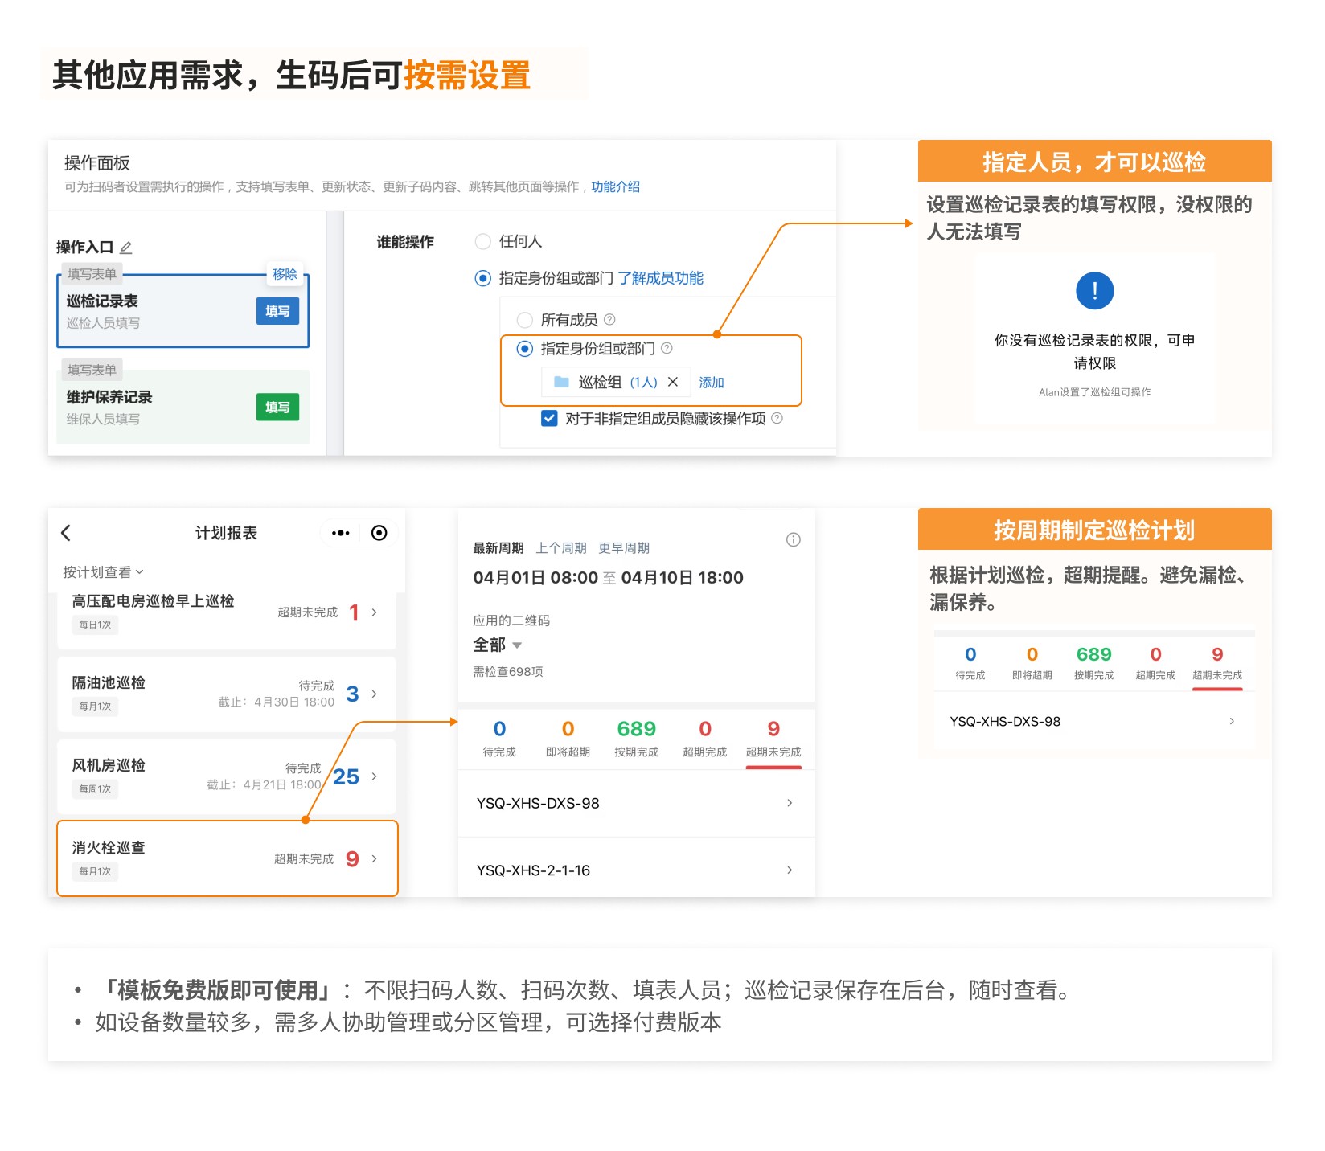Screen dimensions: 1325x1151
Task: Click the blue exclamation icon in the permission notice
Action: (1094, 291)
